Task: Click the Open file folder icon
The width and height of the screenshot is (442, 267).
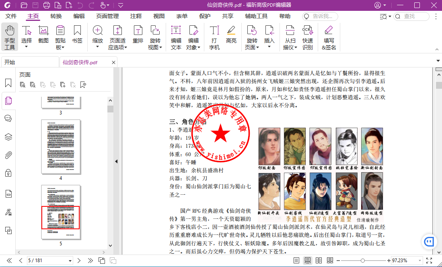Action: coord(24,5)
